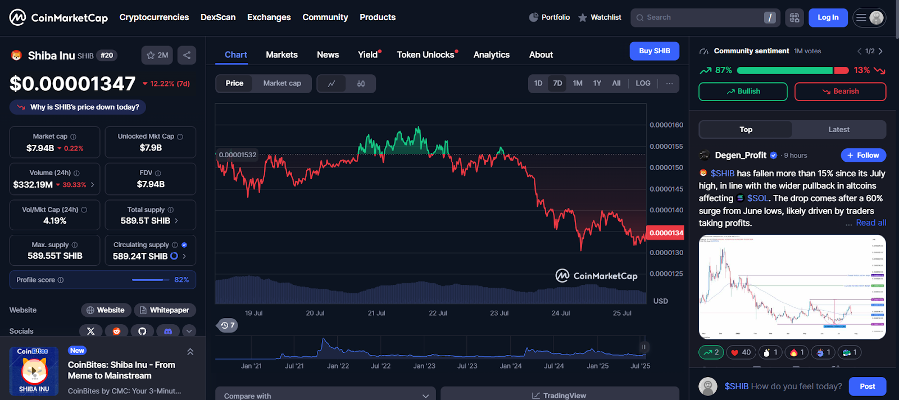Open Shiba Inu Discord server icon

(x=167, y=331)
